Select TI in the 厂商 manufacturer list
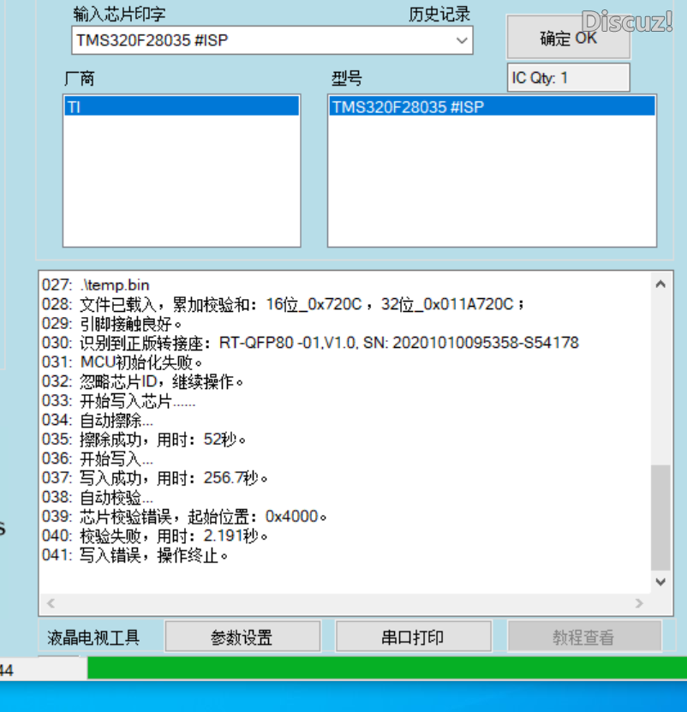Viewport: 687px width, 712px height. click(180, 106)
